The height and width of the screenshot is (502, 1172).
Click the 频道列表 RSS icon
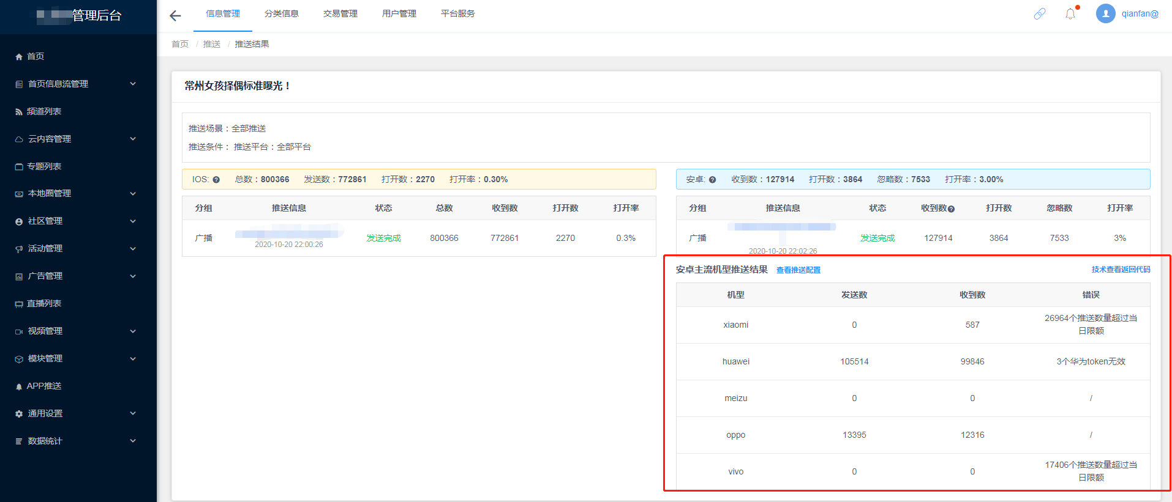point(19,112)
